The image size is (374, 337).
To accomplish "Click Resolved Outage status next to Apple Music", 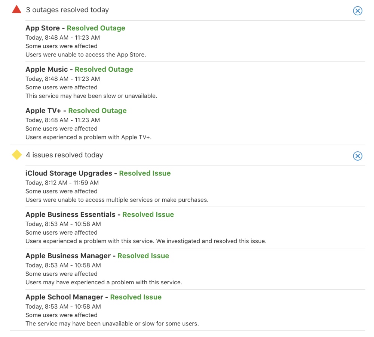I will 104,69.
